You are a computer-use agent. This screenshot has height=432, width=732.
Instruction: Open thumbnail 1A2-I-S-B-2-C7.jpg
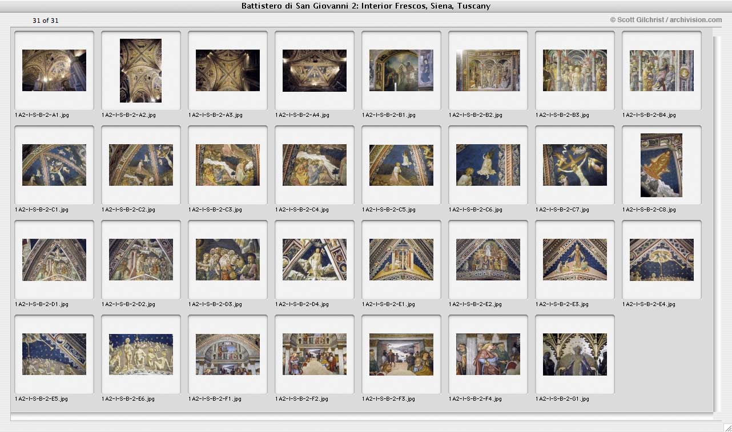(x=575, y=165)
